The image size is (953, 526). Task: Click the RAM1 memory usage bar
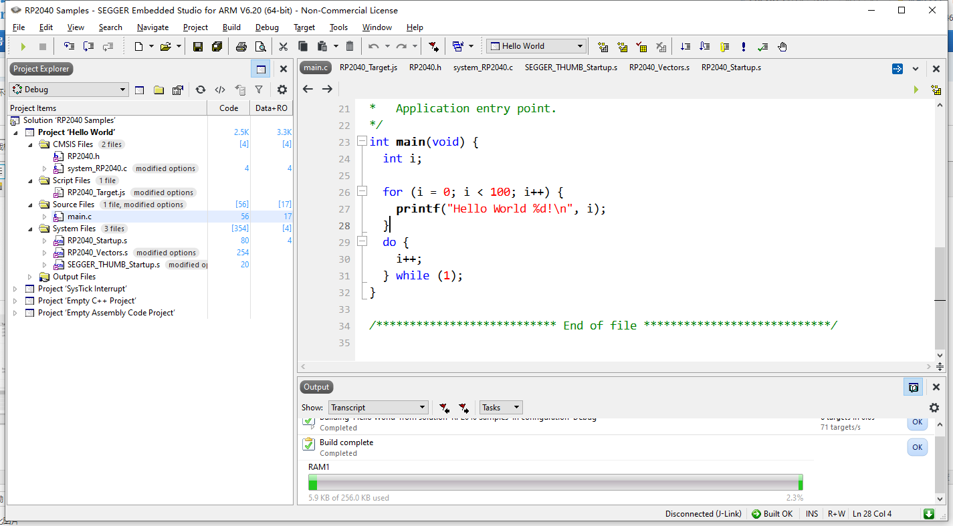point(555,483)
